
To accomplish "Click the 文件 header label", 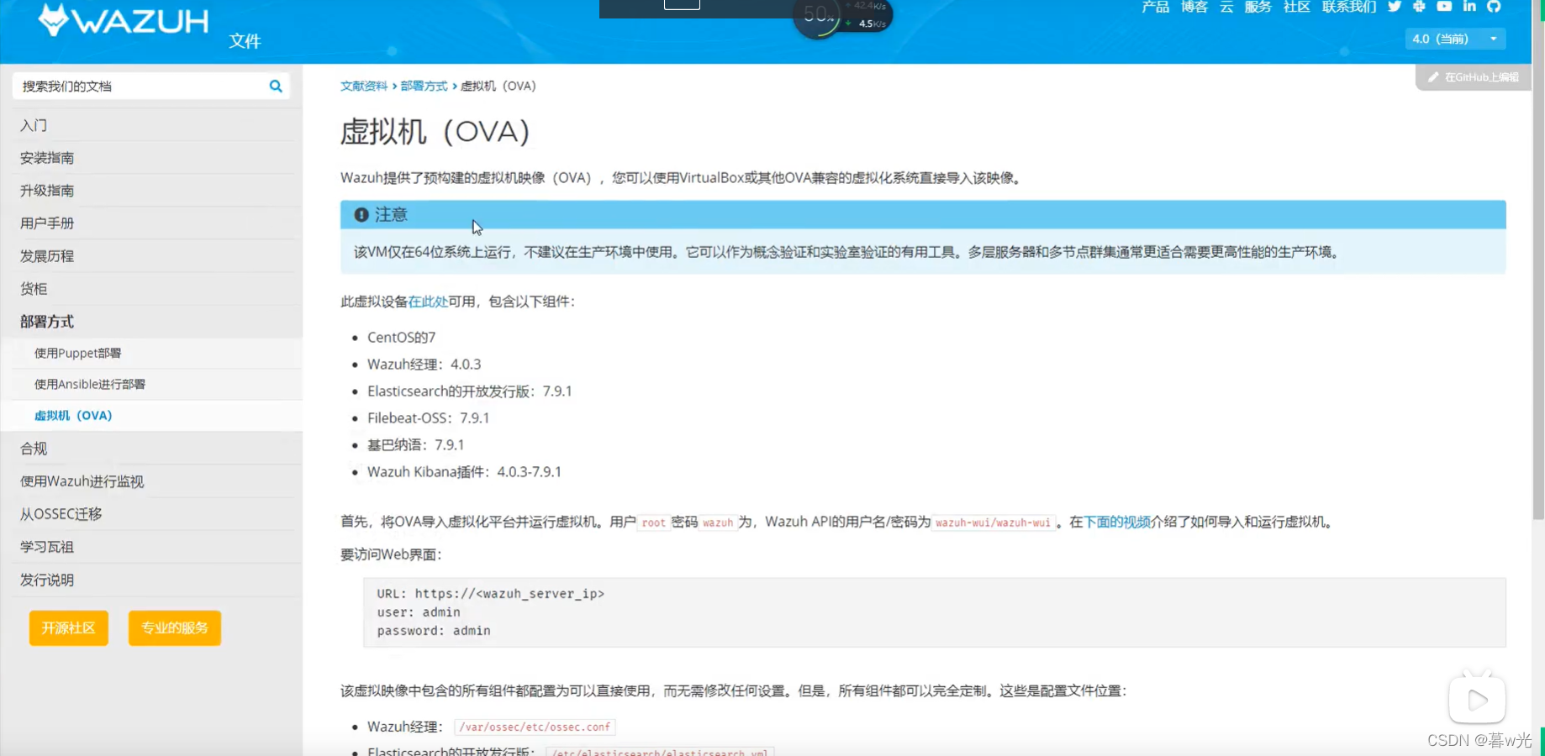I will [x=245, y=41].
